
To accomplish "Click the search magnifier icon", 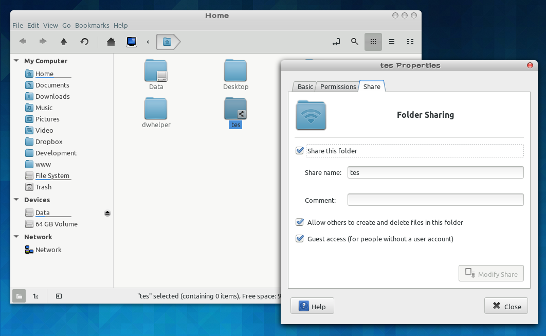I will [354, 42].
